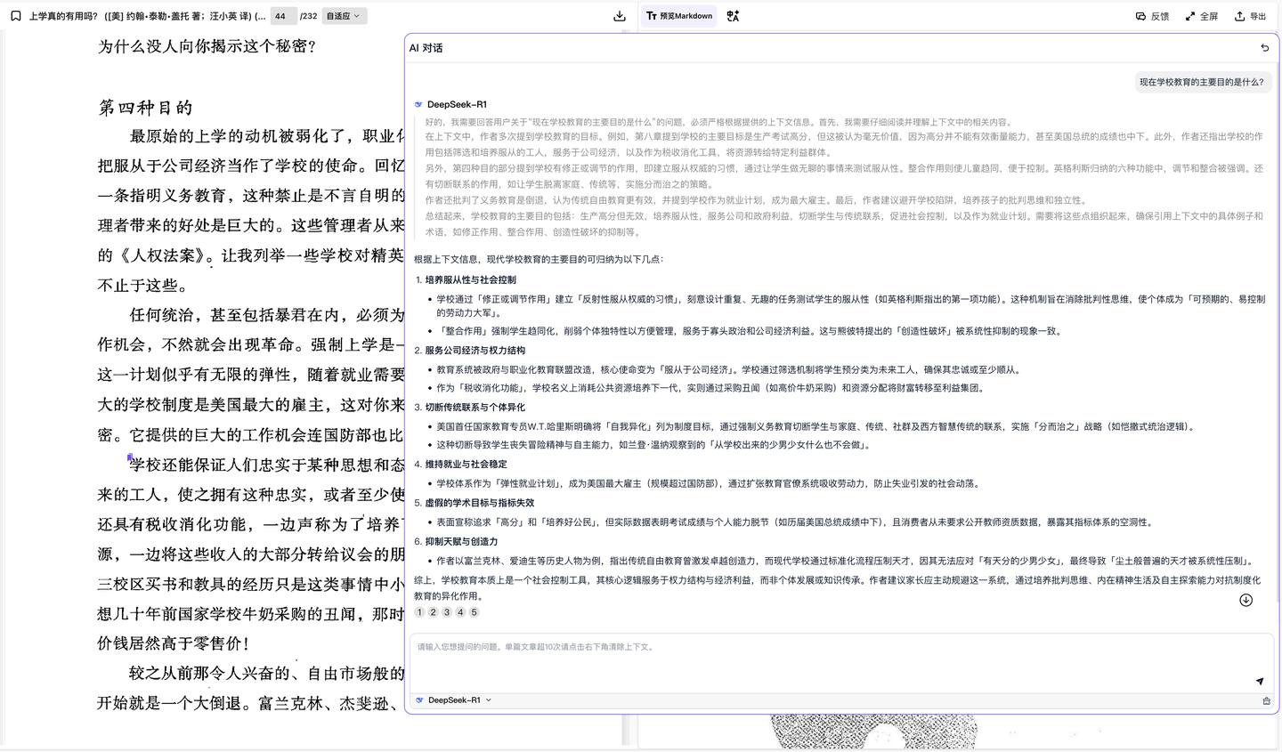Switch to 预览Markdown view
Viewport: 1282px width, 752px height.
(x=679, y=16)
